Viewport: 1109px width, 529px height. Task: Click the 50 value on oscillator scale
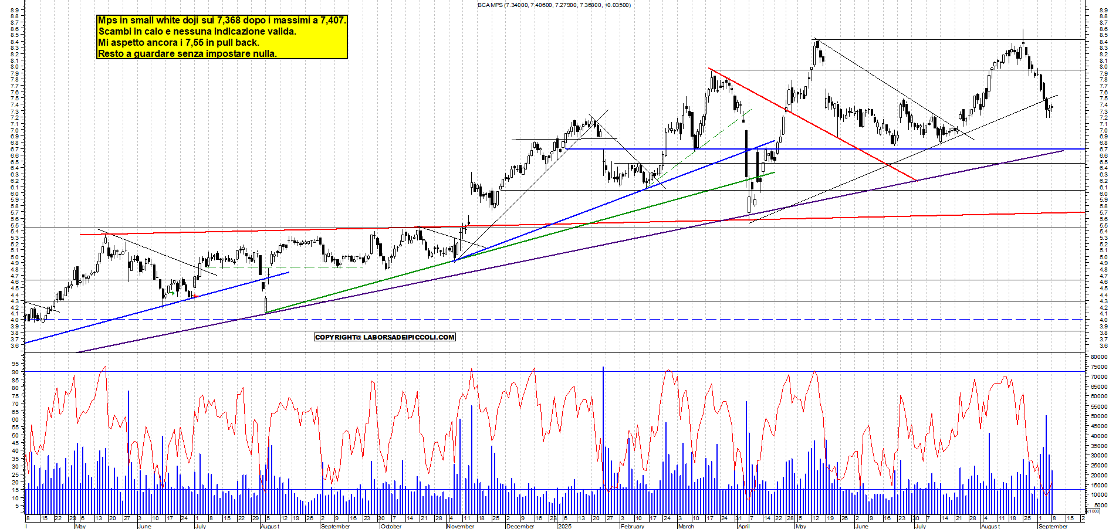point(14,435)
